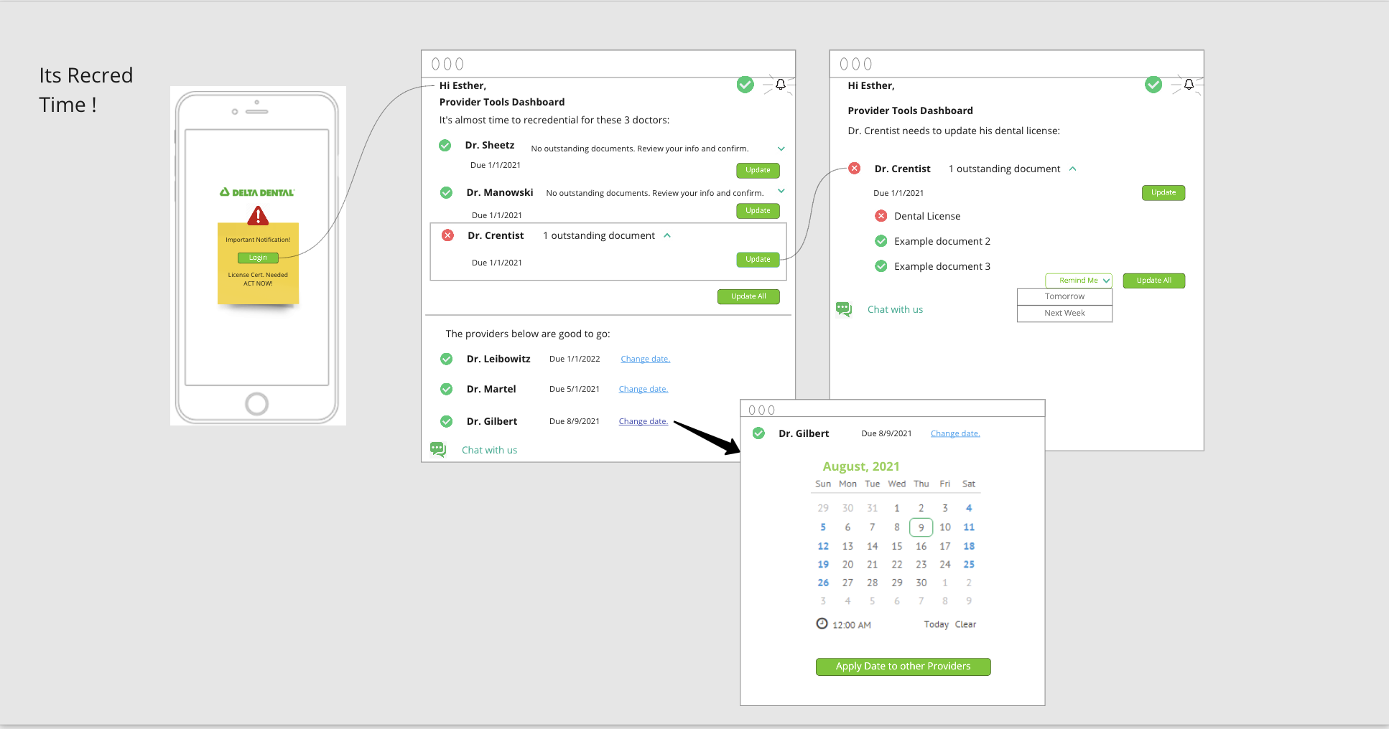Click Clear in the calendar footer
Image resolution: width=1389 pixels, height=729 pixels.
(965, 624)
